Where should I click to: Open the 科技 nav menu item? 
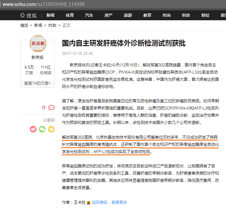click(x=186, y=15)
